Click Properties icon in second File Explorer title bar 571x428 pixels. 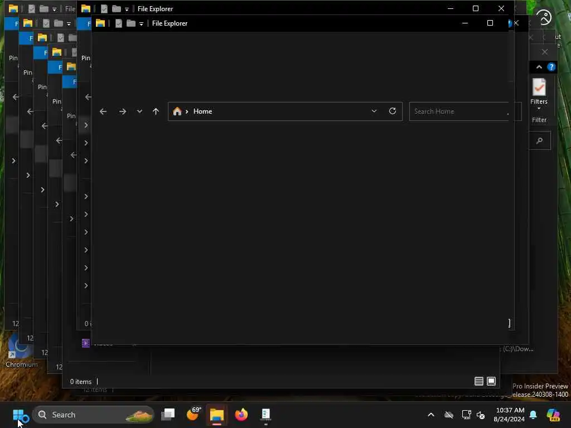click(x=104, y=9)
